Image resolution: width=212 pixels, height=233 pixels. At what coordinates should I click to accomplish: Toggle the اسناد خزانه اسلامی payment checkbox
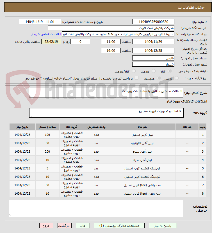tap(136, 78)
